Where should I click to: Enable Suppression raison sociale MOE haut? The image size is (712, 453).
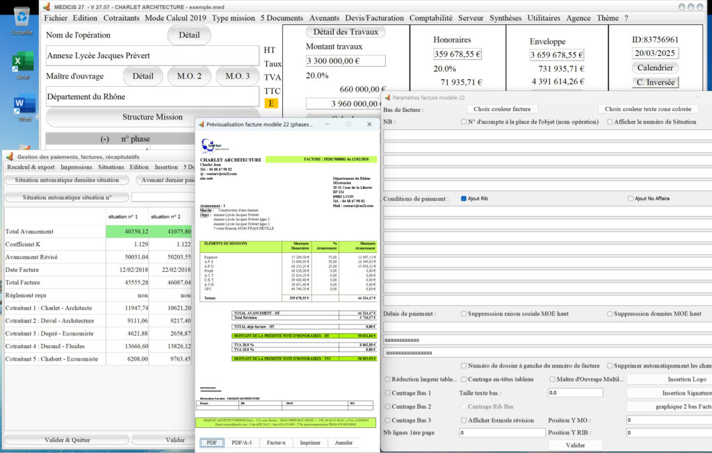(464, 313)
